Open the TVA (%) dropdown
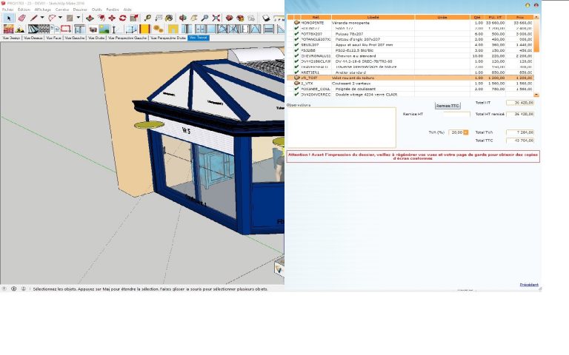569x355 pixels. tap(465, 132)
